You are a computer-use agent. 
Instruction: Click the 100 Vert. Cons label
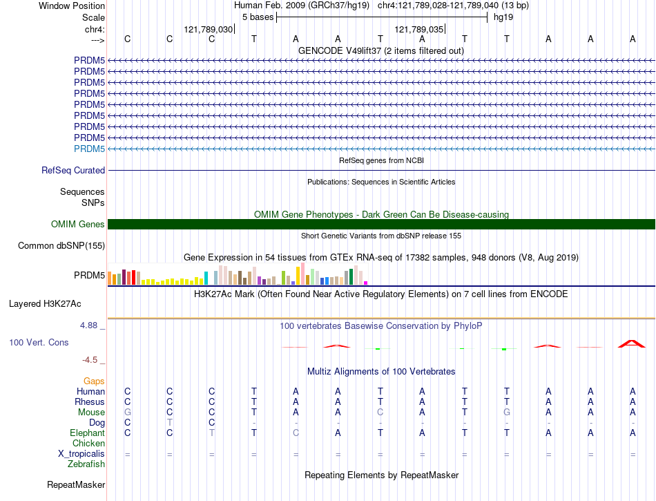click(x=39, y=342)
